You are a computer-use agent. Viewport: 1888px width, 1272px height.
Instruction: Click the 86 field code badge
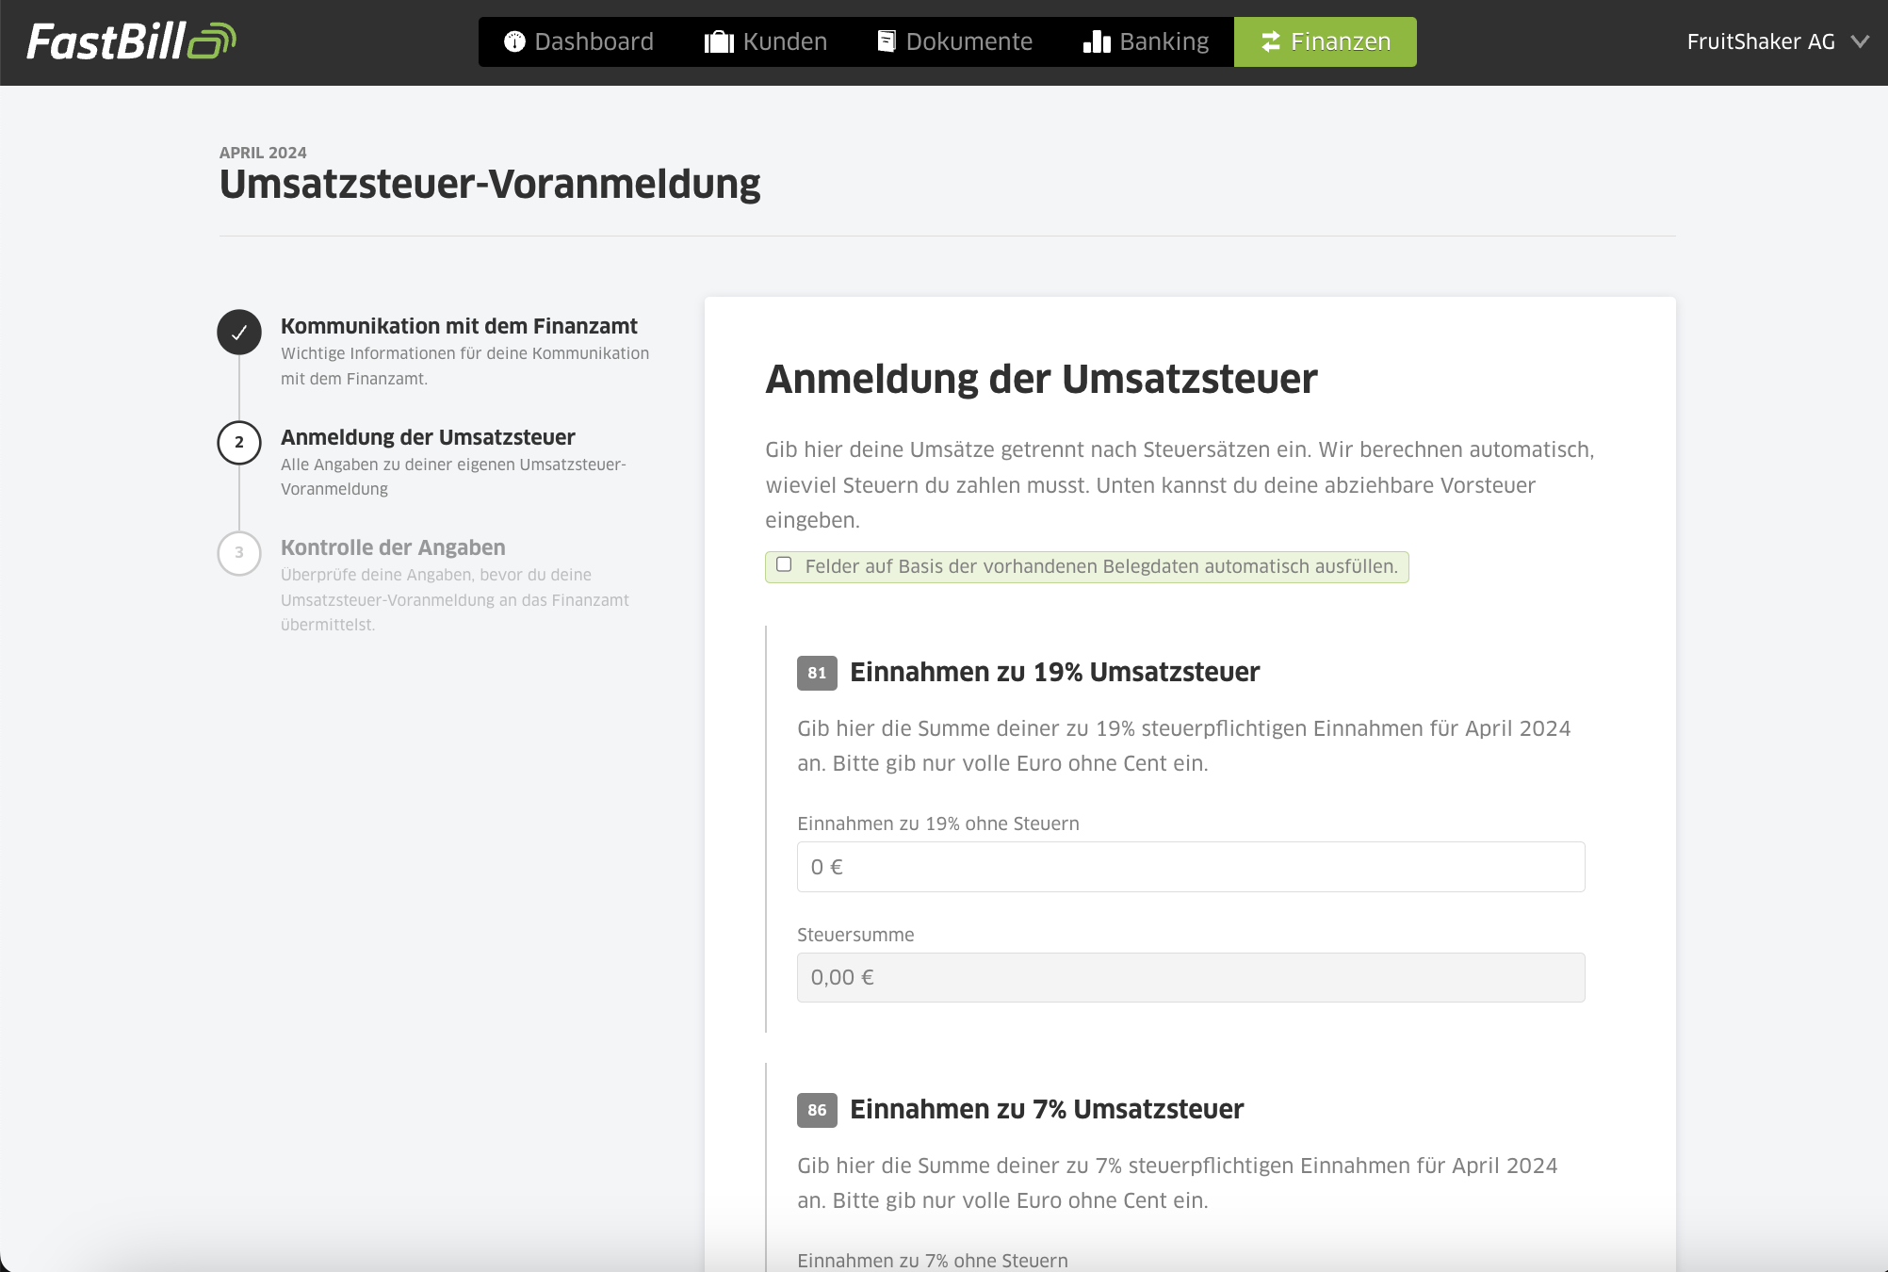tap(817, 1110)
